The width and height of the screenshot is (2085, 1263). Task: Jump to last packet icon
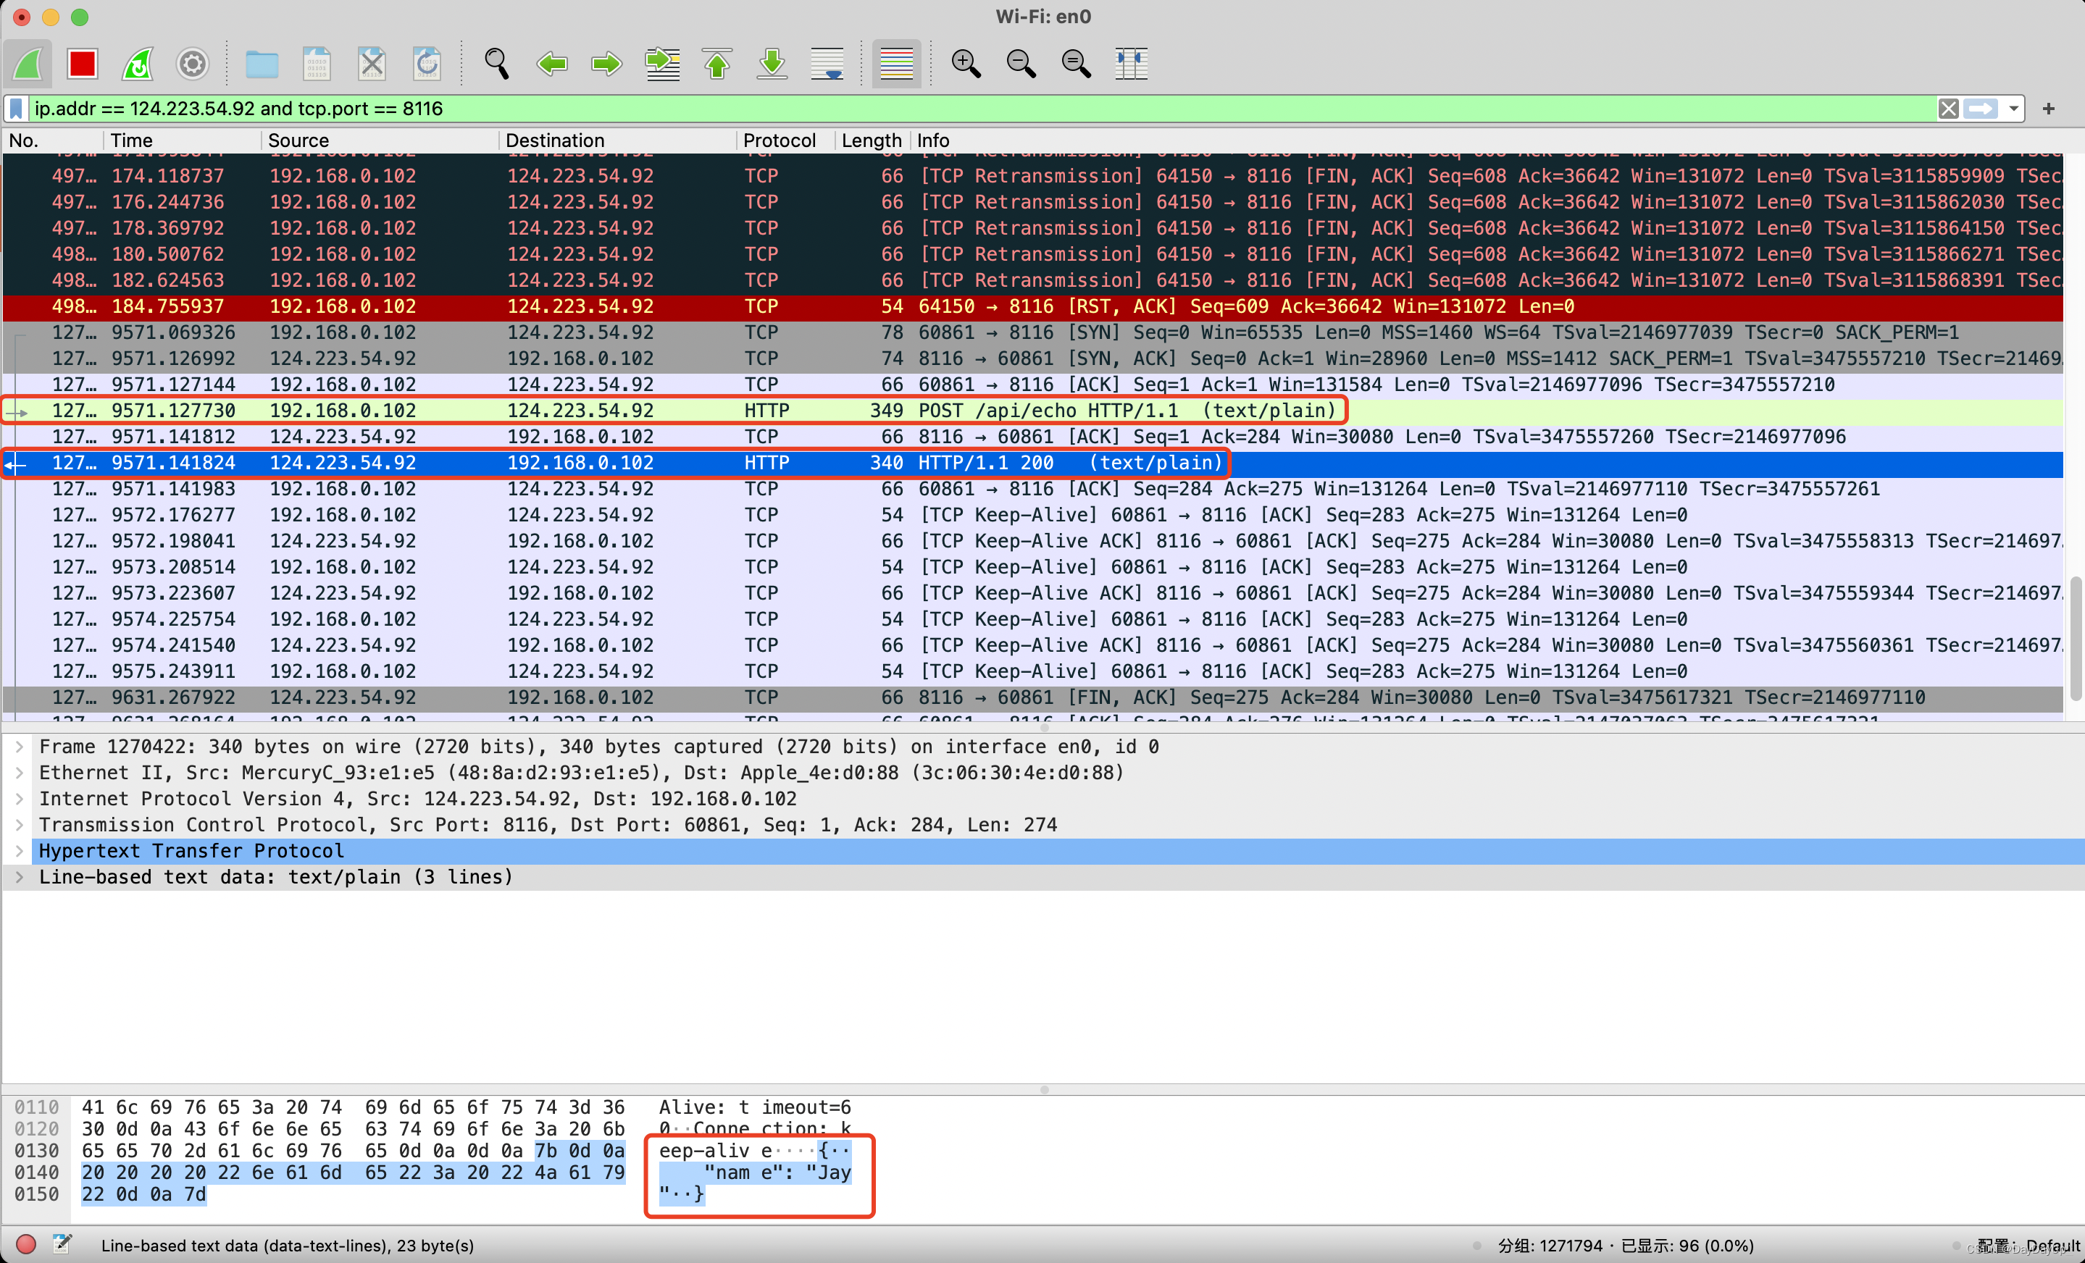point(772,64)
